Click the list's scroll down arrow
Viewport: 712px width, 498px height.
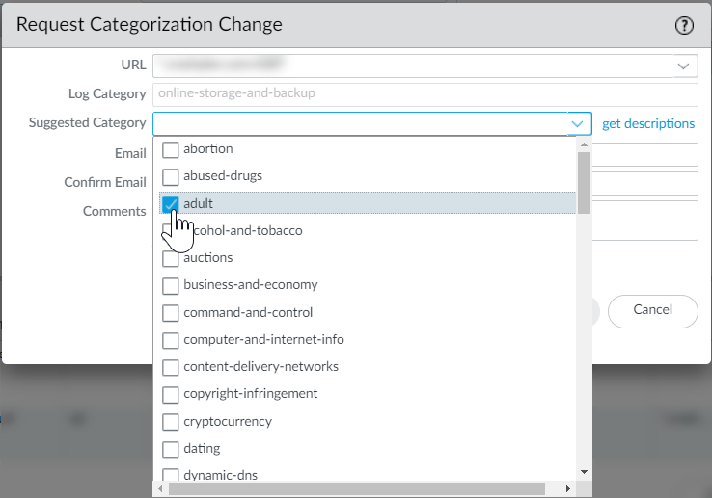tap(584, 472)
